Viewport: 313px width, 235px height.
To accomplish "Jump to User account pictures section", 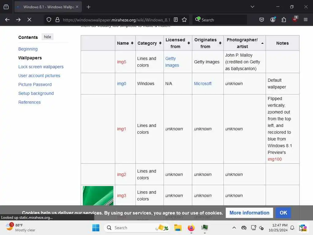I will 39,76.
